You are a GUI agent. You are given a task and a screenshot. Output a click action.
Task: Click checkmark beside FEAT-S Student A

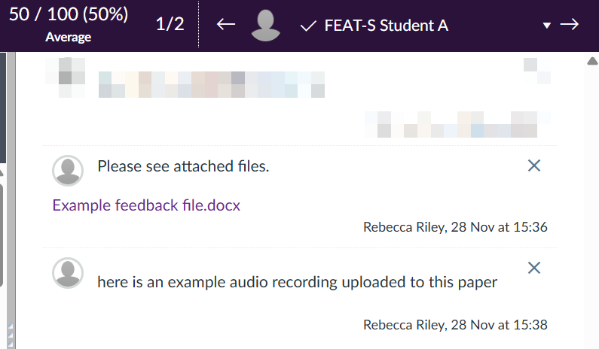(x=307, y=26)
